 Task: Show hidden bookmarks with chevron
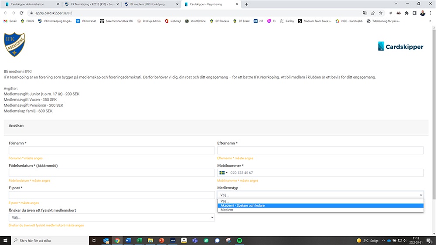pos(430,21)
